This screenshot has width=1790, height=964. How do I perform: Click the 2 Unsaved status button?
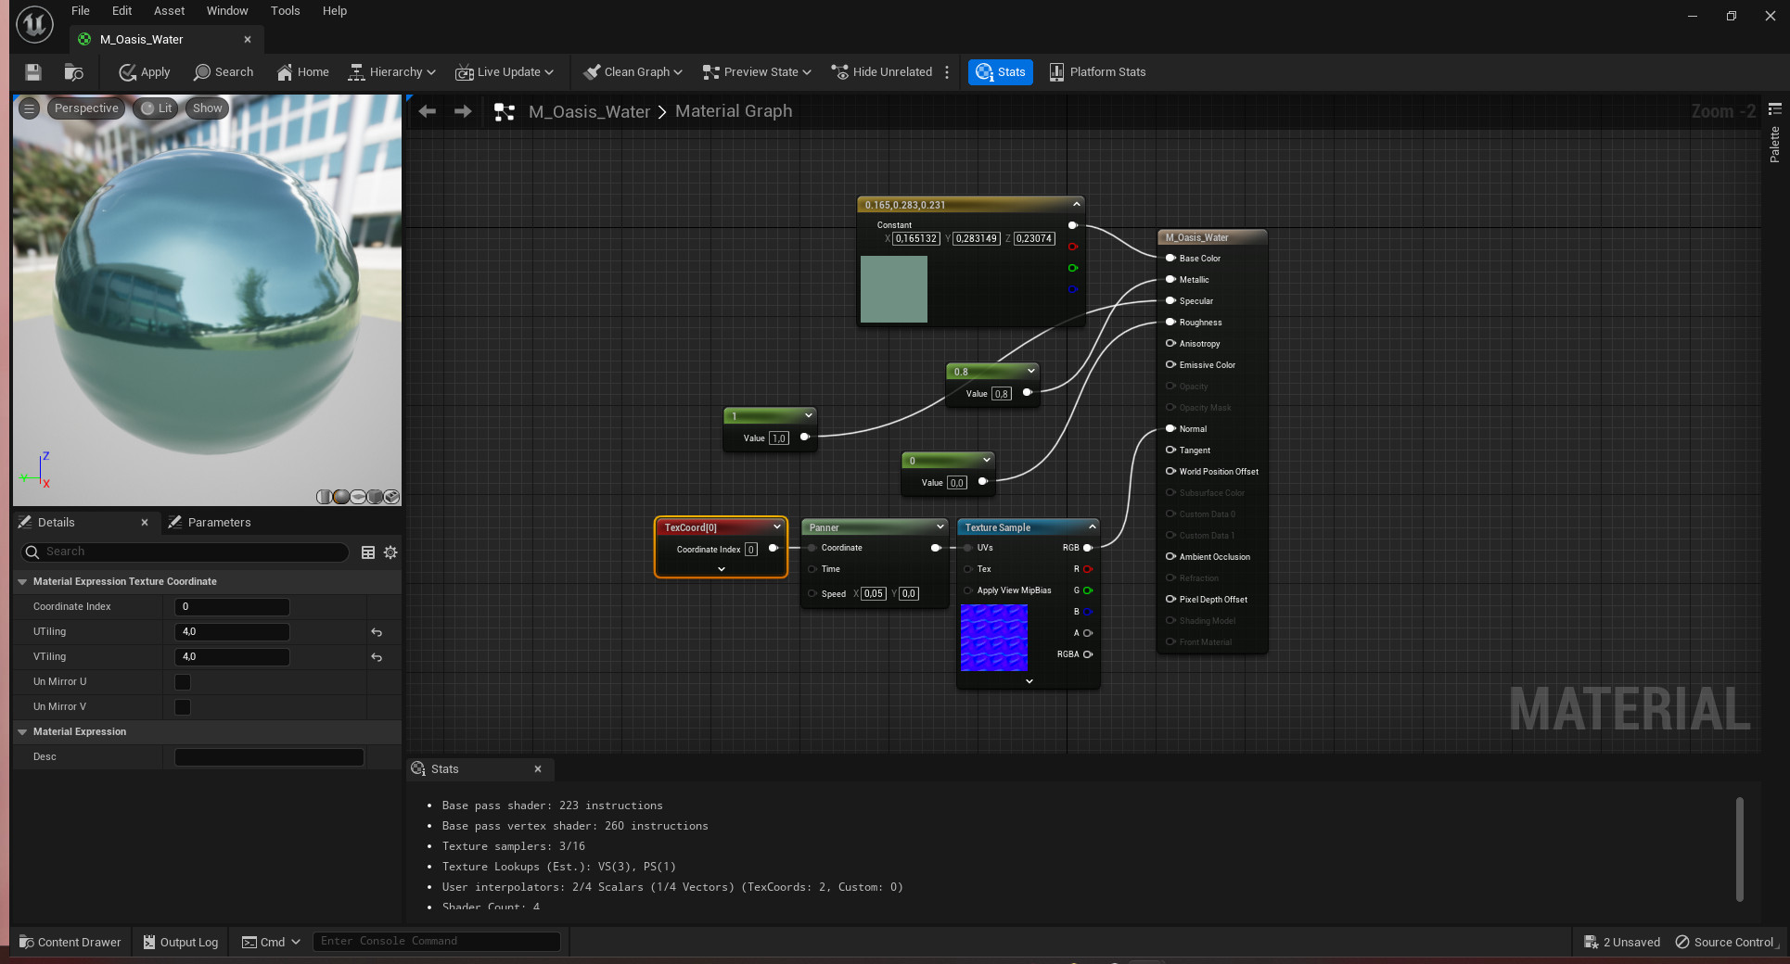tap(1622, 943)
